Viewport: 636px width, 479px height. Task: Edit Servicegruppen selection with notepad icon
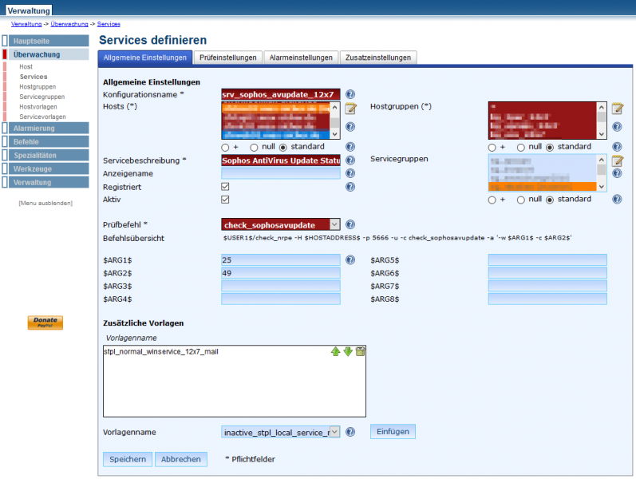(x=618, y=160)
